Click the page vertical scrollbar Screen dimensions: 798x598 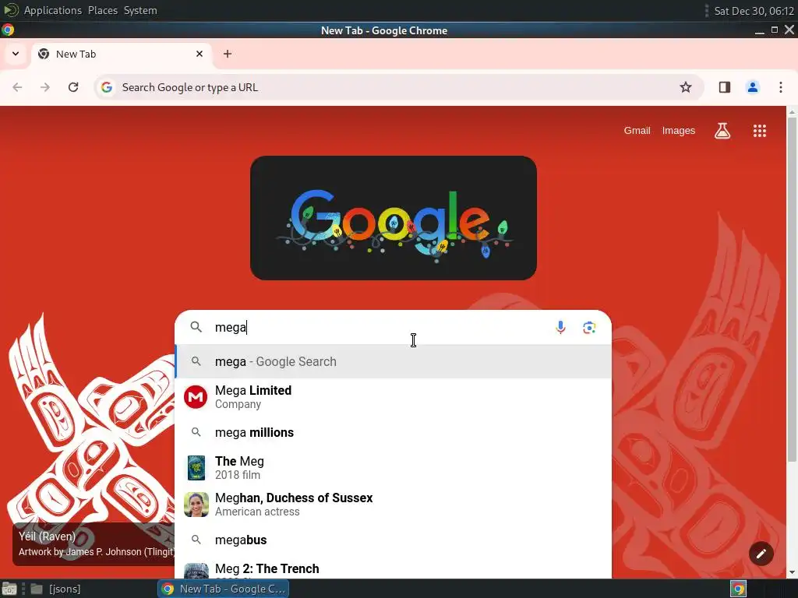[792, 290]
